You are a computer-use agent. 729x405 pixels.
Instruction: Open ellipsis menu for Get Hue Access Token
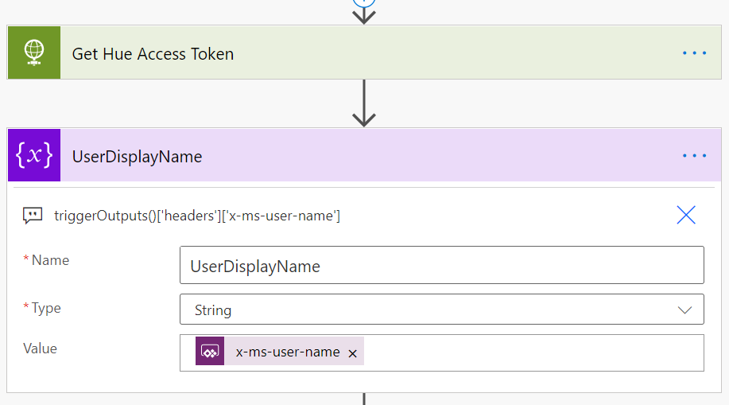694,53
